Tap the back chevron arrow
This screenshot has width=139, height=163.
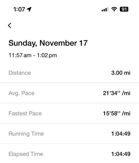pos(9,25)
